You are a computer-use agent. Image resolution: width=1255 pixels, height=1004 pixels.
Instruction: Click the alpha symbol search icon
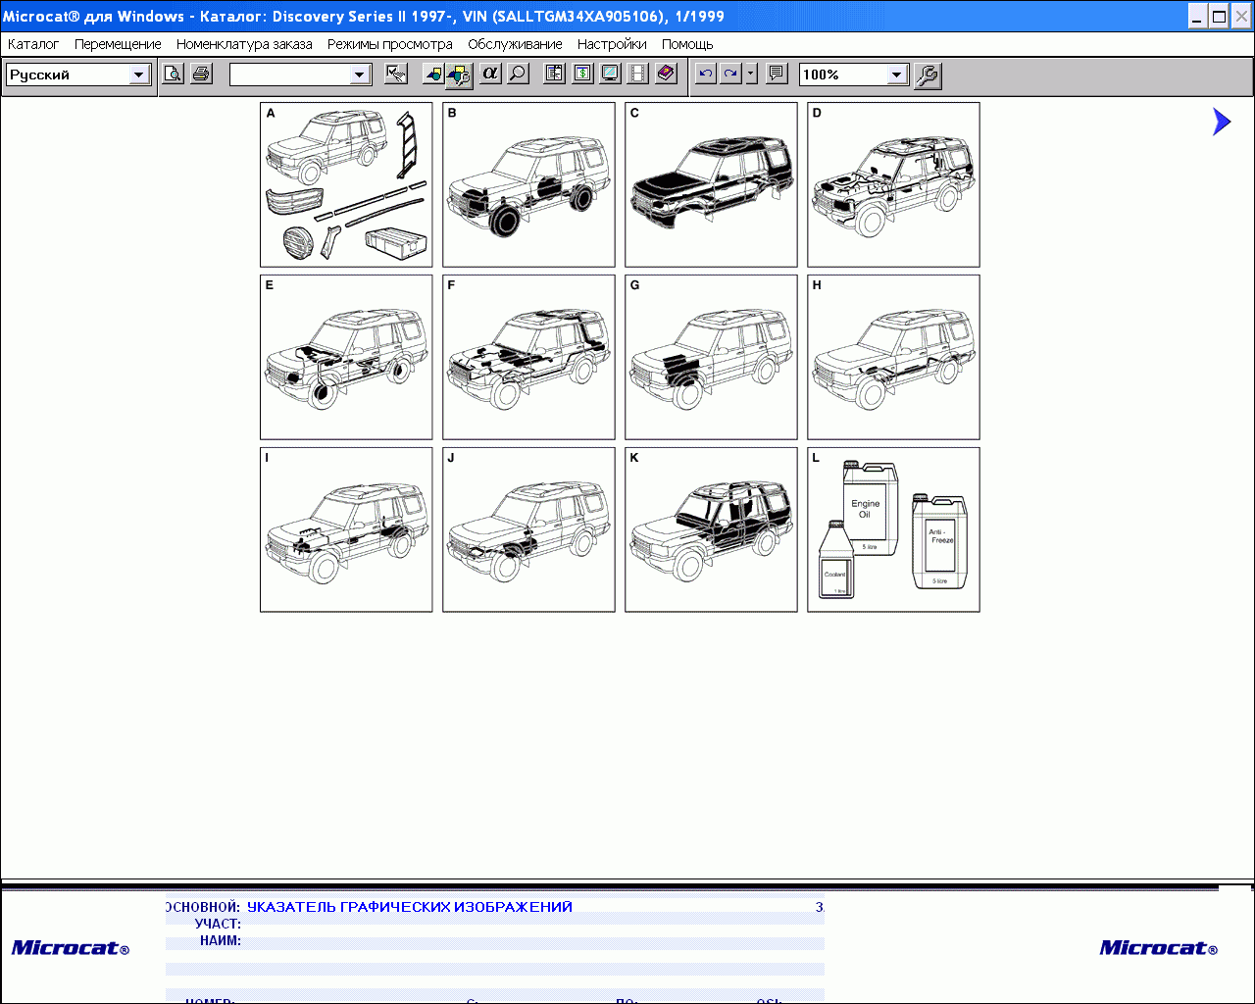[490, 75]
